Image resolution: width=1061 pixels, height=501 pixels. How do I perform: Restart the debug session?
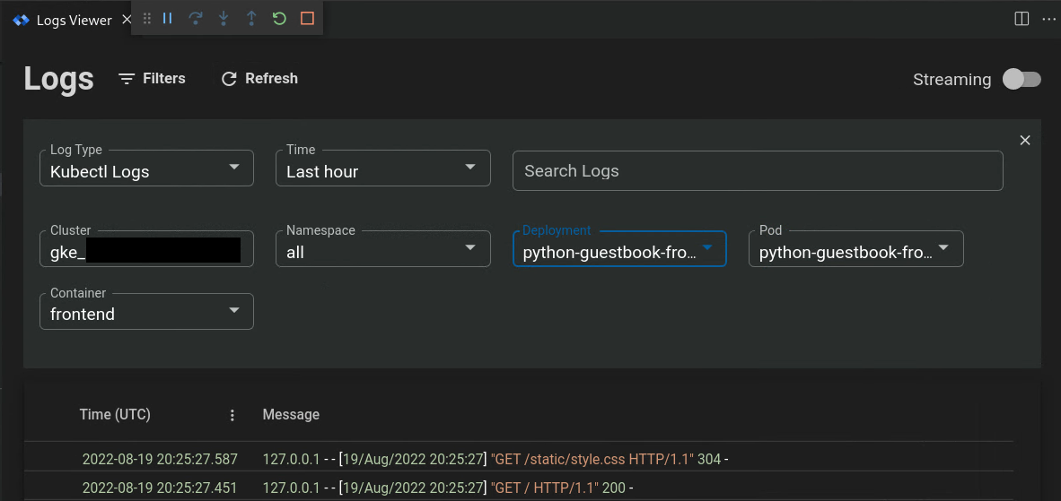(279, 18)
